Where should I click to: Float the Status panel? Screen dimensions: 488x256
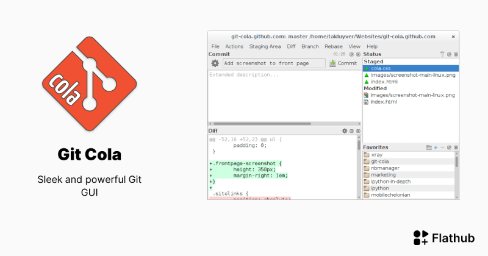pos(449,54)
